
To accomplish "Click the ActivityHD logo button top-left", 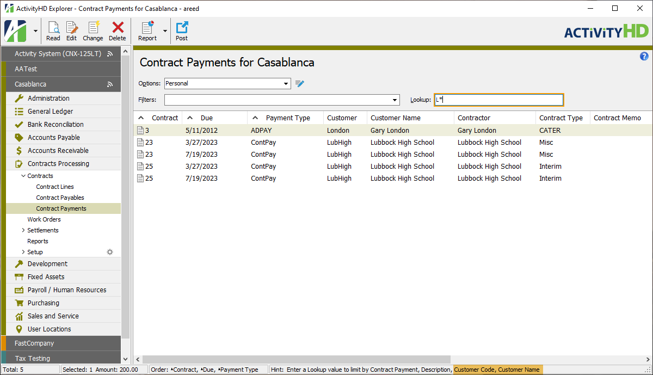I will pos(15,31).
